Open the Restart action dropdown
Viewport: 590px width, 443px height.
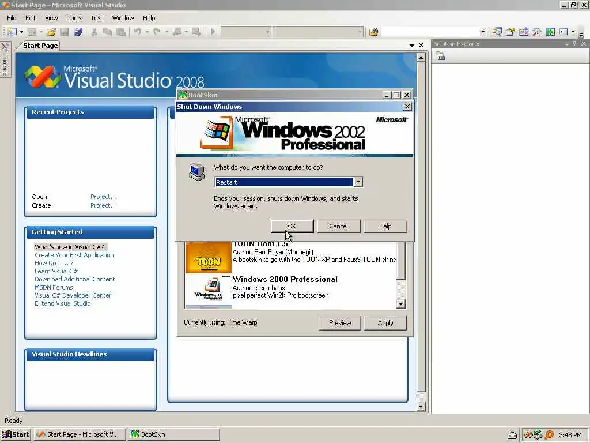[358, 182]
